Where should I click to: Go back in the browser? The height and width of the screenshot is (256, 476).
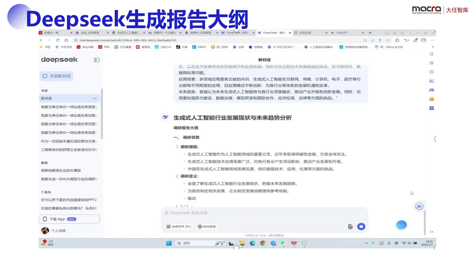click(x=41, y=40)
